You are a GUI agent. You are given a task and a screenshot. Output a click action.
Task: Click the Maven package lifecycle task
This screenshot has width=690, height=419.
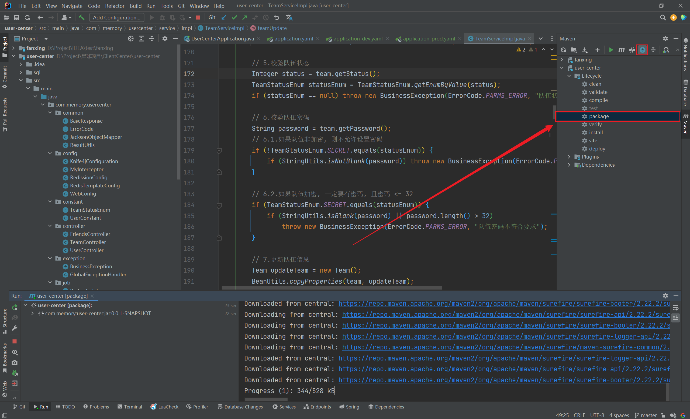[x=599, y=116]
